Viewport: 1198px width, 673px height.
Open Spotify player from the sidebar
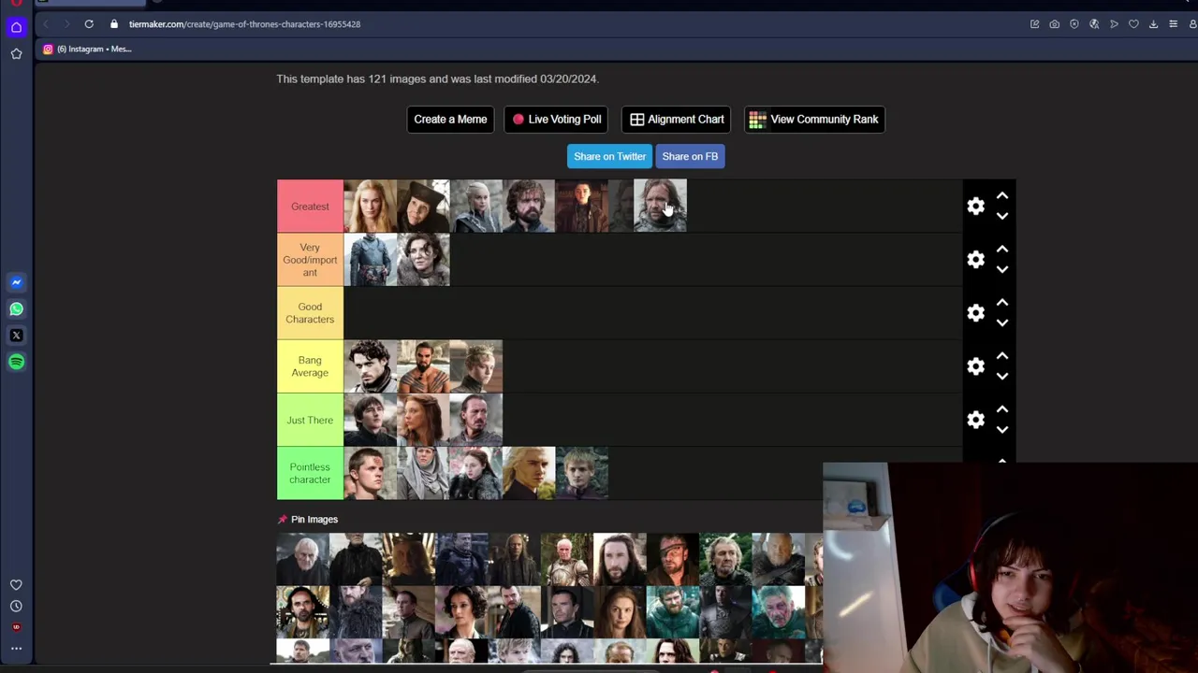point(16,362)
